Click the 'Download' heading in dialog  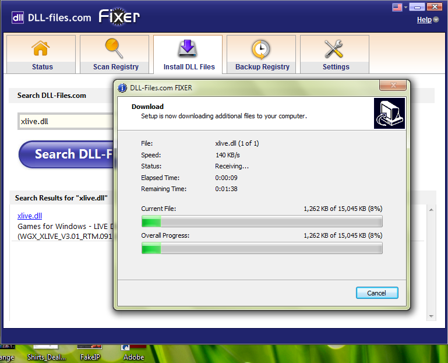pos(147,107)
